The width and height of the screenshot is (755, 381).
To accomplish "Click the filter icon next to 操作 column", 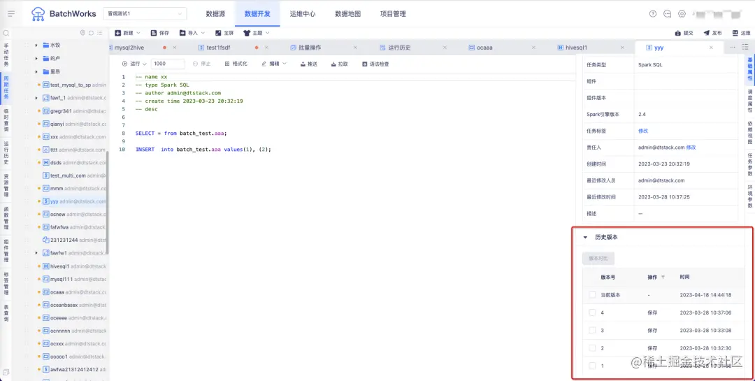I will click(663, 278).
